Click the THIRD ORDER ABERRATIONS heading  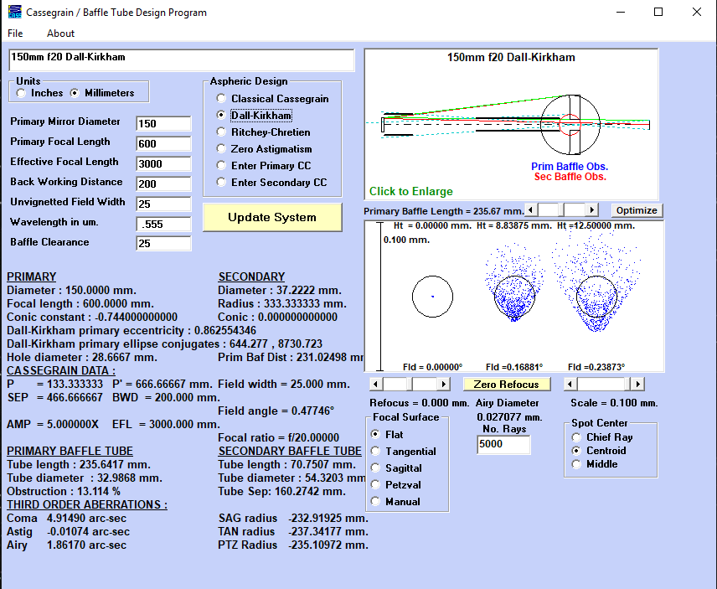click(x=87, y=504)
